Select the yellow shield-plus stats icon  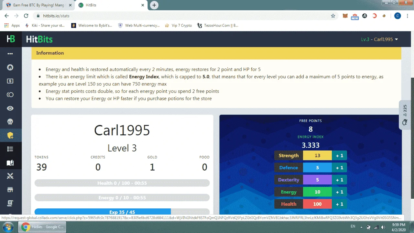(x=10, y=136)
